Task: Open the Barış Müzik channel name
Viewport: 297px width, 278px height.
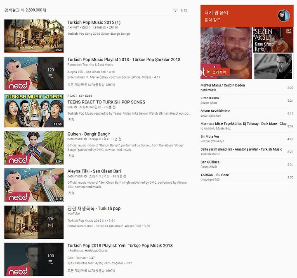Action: pyautogui.click(x=209, y=167)
